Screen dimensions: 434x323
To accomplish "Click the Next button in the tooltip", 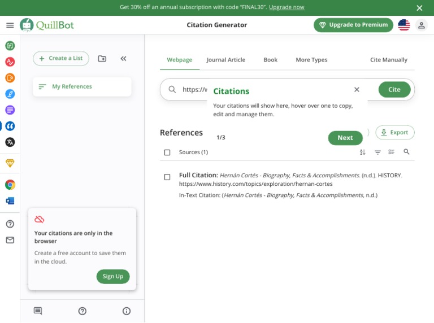I will pos(345,138).
